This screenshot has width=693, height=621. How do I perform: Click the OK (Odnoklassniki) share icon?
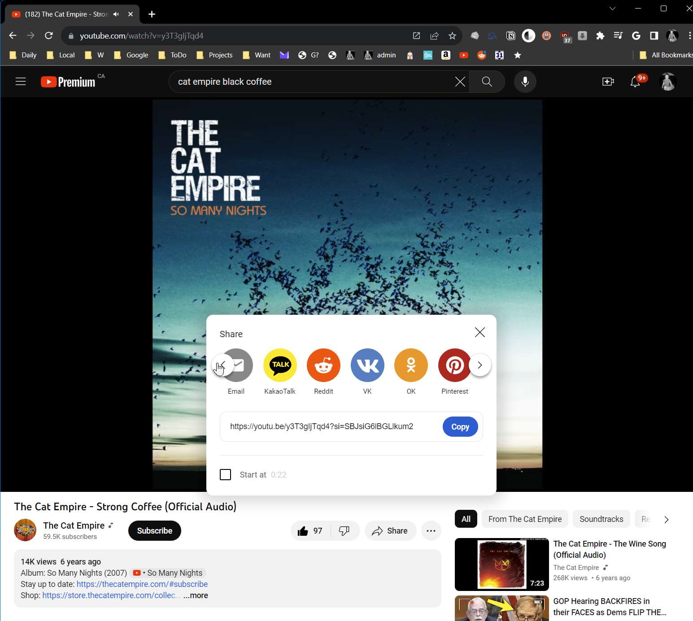411,365
